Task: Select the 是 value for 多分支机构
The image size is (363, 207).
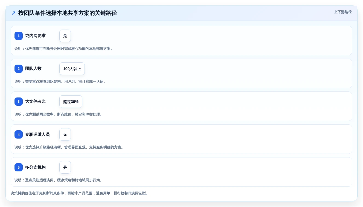Action: 65,167
